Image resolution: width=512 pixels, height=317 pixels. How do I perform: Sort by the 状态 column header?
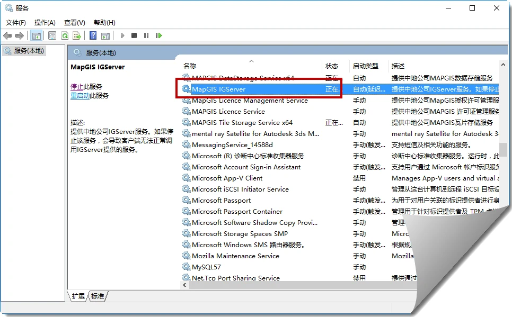pos(336,66)
